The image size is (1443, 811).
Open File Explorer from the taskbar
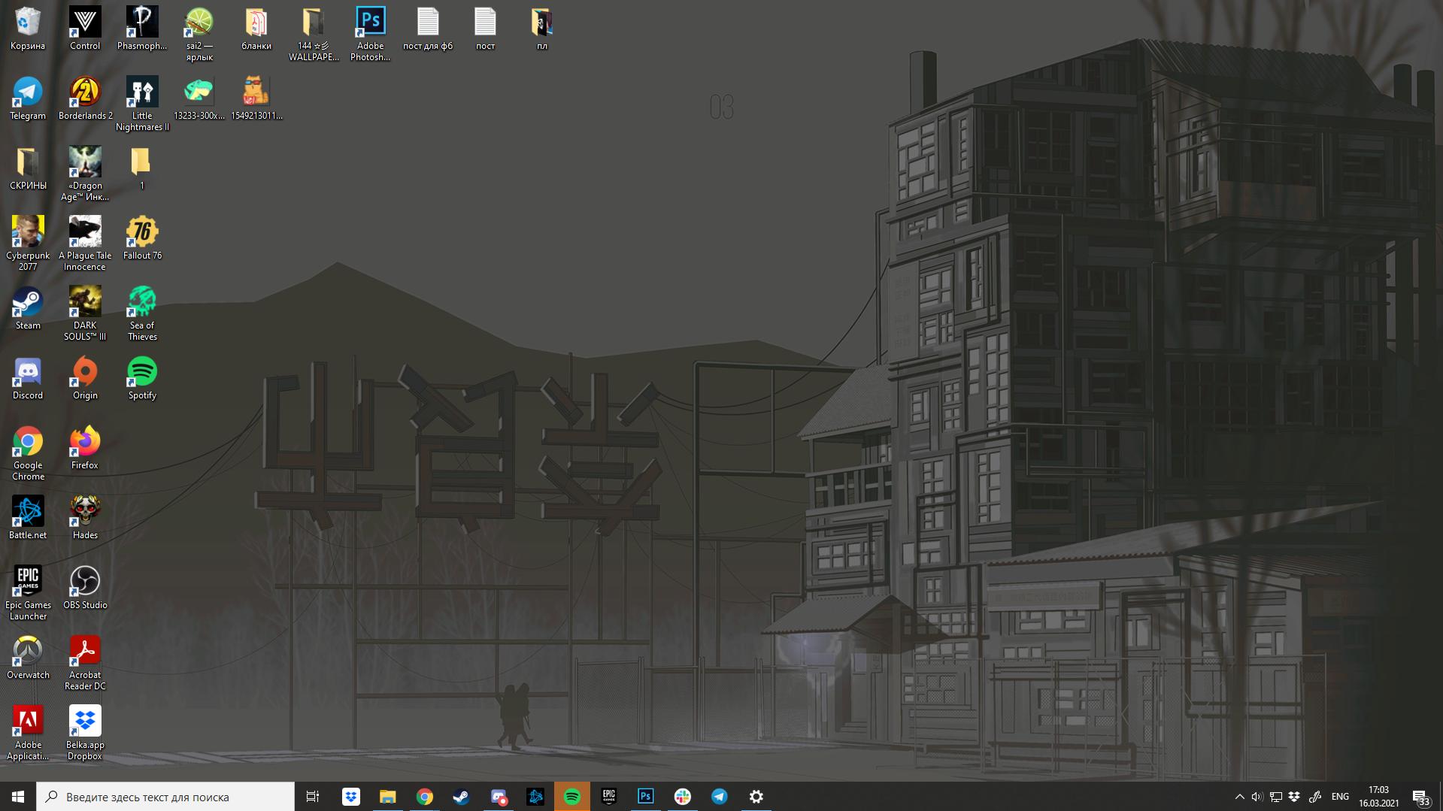pyautogui.click(x=388, y=797)
